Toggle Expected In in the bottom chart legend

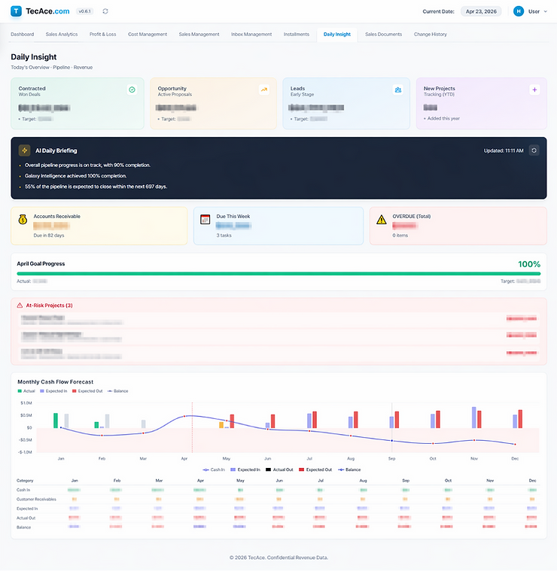coord(245,469)
